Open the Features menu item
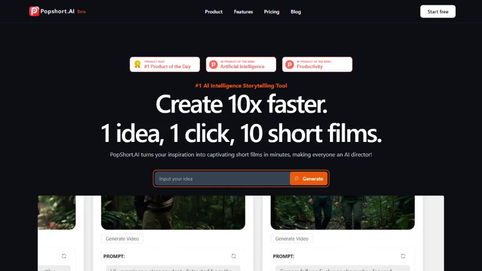Screen dimensions: 482x271 coord(243,12)
